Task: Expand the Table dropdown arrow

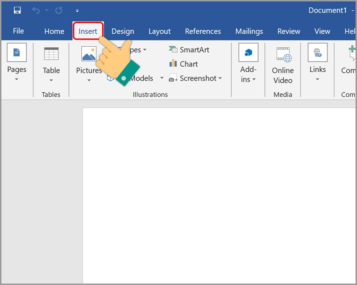Action: coord(51,80)
